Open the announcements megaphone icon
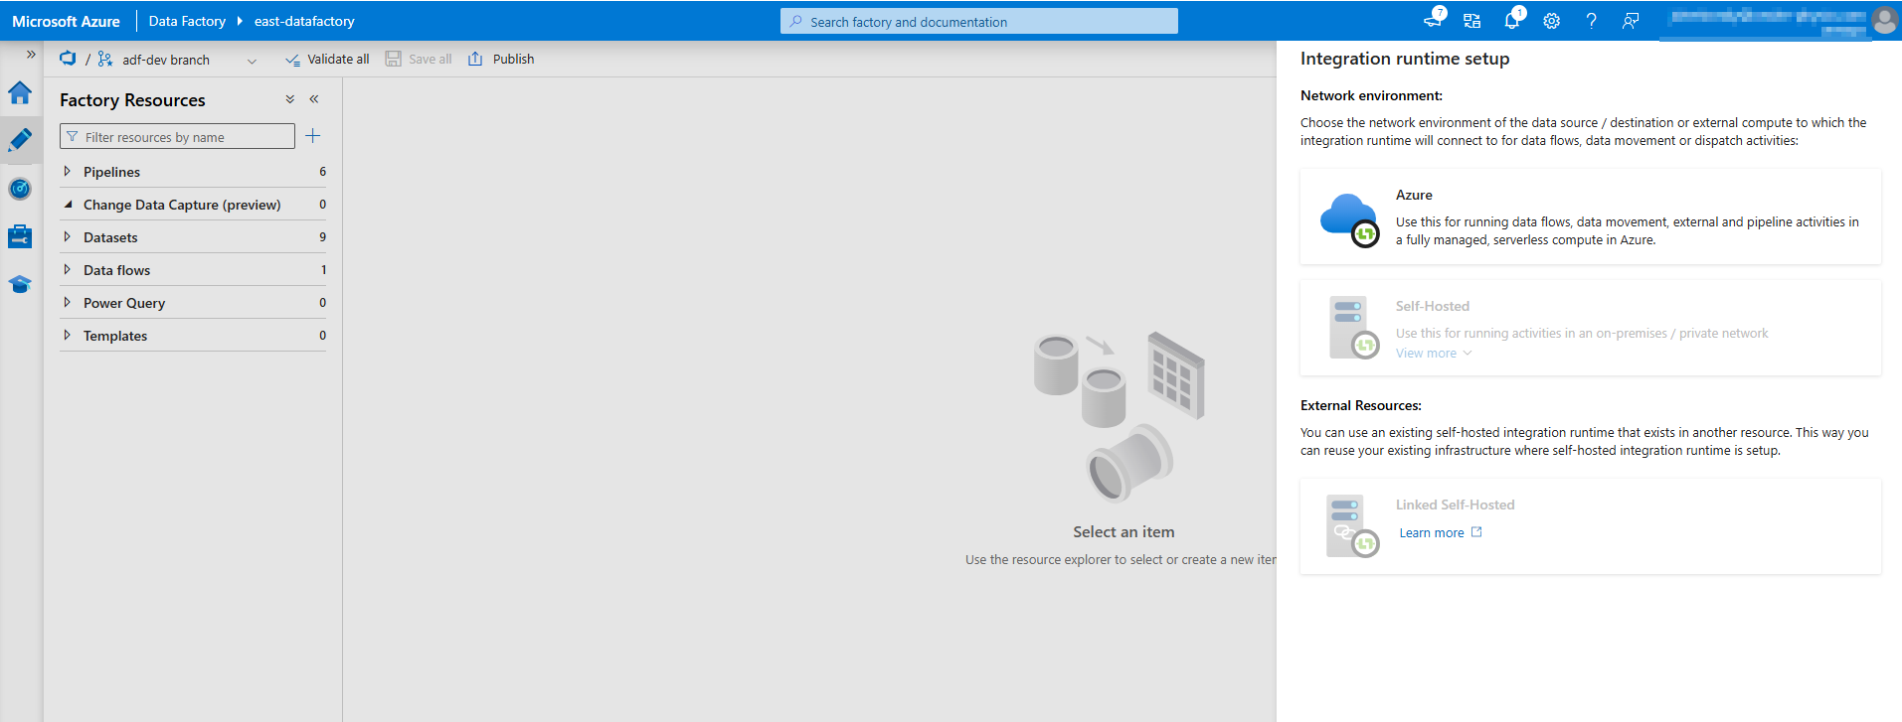Image resolution: width=1902 pixels, height=722 pixels. coord(1433,20)
